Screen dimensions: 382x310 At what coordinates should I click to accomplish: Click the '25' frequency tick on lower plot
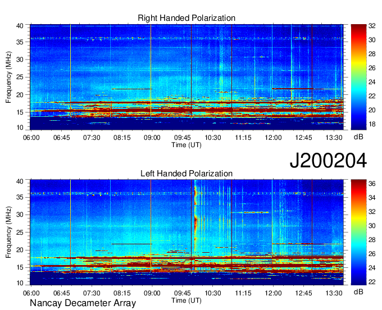[x=20, y=233]
